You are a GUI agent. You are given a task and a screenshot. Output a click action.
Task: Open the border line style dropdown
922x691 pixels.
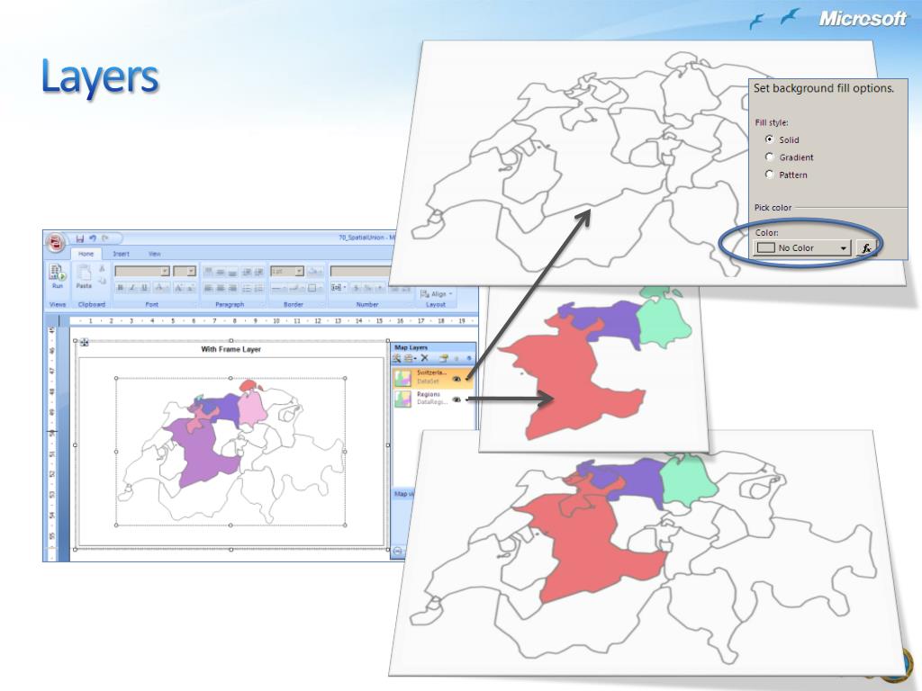click(x=279, y=288)
